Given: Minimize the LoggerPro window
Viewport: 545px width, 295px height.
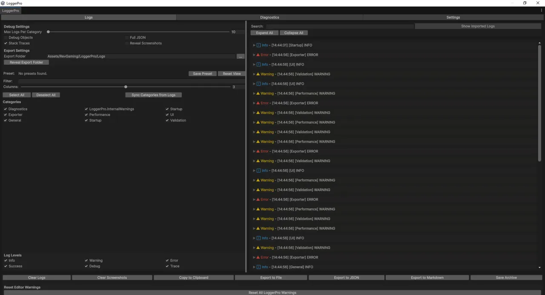Looking at the screenshot, I should pos(511,3).
